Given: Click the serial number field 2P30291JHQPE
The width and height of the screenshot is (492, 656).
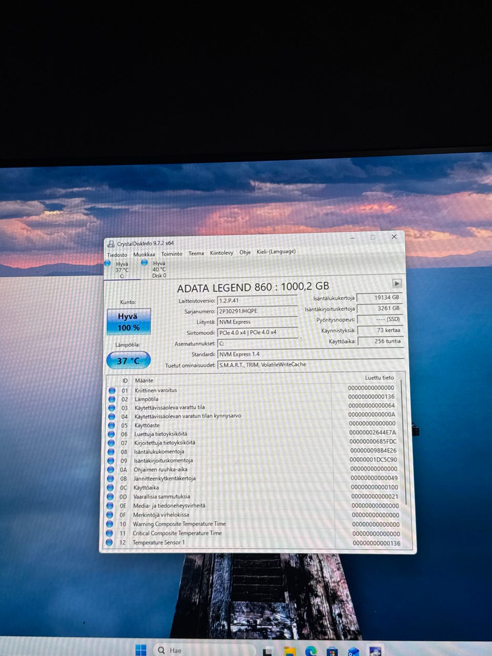Looking at the screenshot, I should tap(257, 311).
